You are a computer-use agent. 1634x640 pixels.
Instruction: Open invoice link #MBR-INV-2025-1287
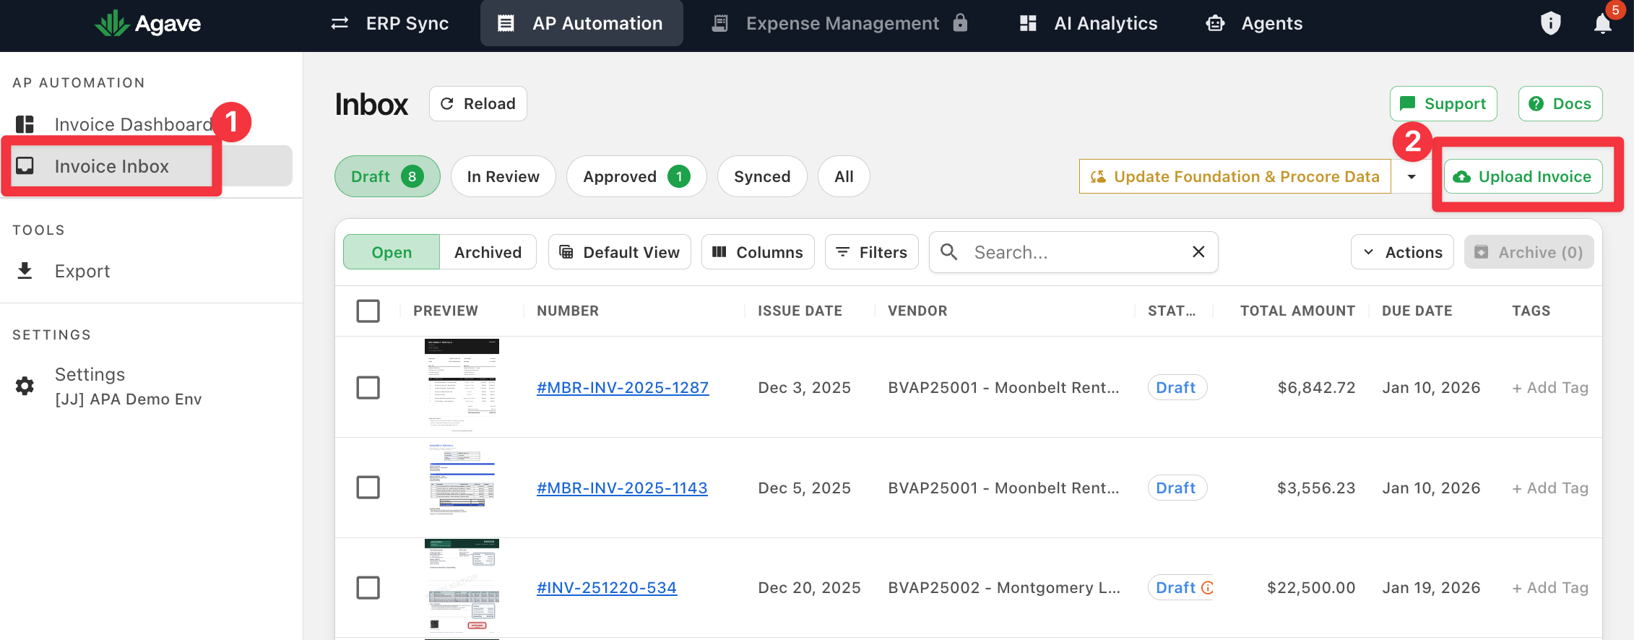623,388
